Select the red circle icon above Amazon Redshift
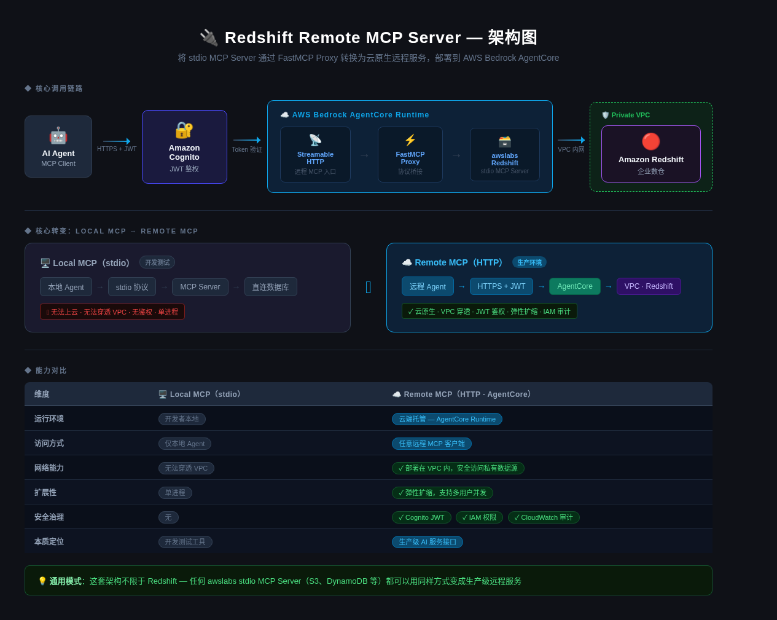This screenshot has width=777, height=620. [650, 140]
